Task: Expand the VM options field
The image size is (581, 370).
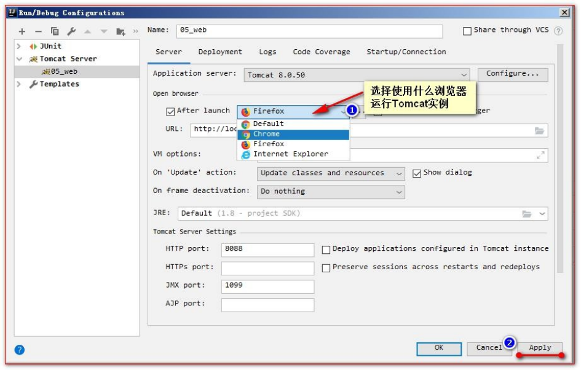Action: 540,155
